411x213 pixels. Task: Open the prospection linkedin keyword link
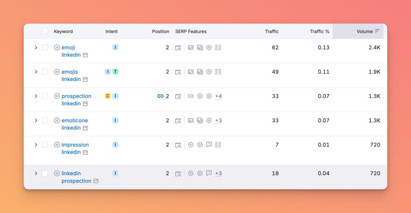click(76, 100)
